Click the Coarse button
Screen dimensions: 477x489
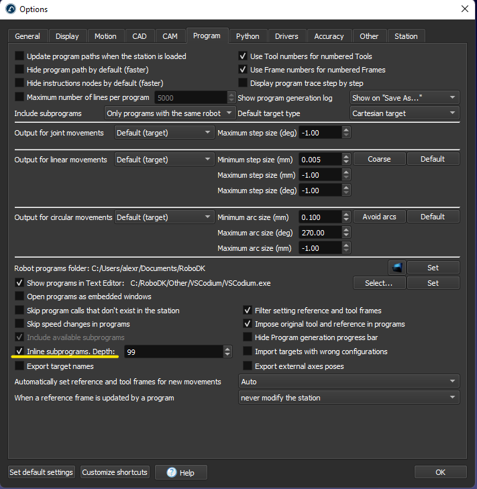(379, 159)
